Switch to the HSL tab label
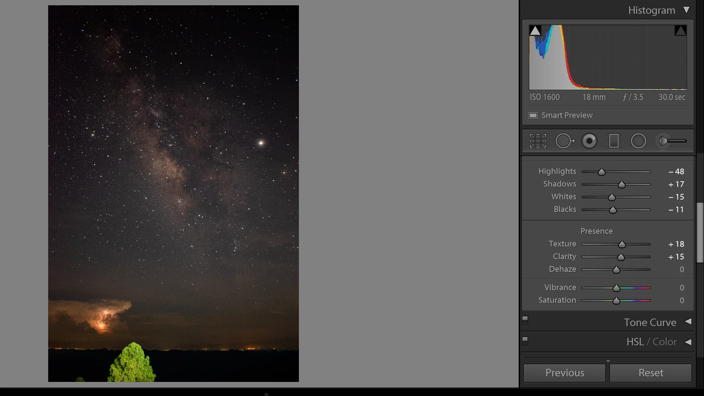Image resolution: width=704 pixels, height=396 pixels. pos(635,342)
